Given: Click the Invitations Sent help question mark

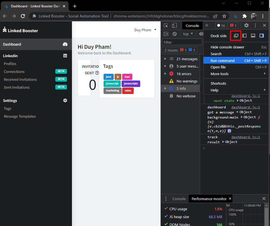Looking at the screenshot, I should pyautogui.click(x=97, y=73).
